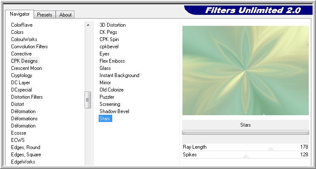Choose the Distort category
The width and height of the screenshot is (316, 169).
tap(17, 104)
